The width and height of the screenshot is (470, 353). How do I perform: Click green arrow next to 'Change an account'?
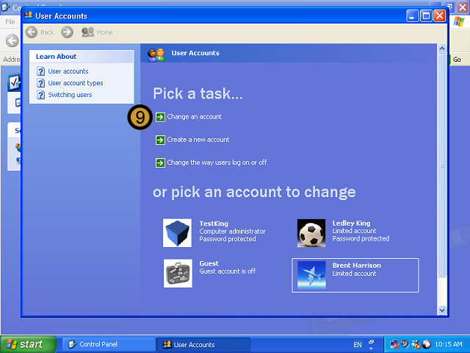[x=160, y=117]
